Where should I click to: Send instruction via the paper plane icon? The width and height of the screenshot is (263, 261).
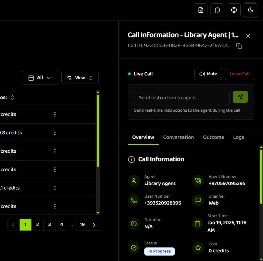pyautogui.click(x=240, y=97)
